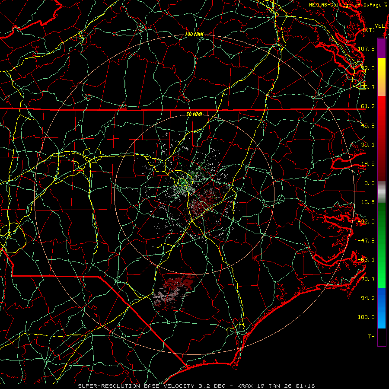Click the -94.2 velocity scale value
The height and width of the screenshot is (389, 389).
pyautogui.click(x=366, y=298)
